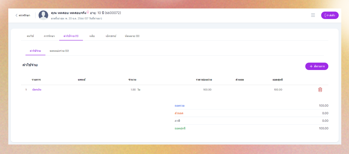Click the orange ส่วนลด summary label

click(179, 113)
